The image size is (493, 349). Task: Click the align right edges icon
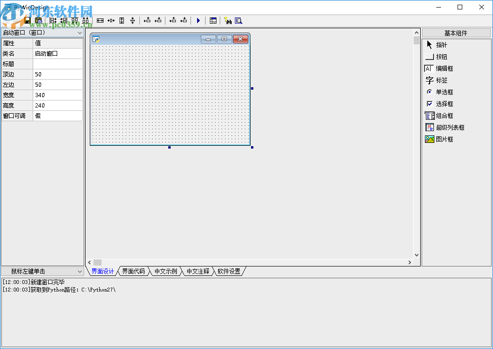click(x=64, y=20)
